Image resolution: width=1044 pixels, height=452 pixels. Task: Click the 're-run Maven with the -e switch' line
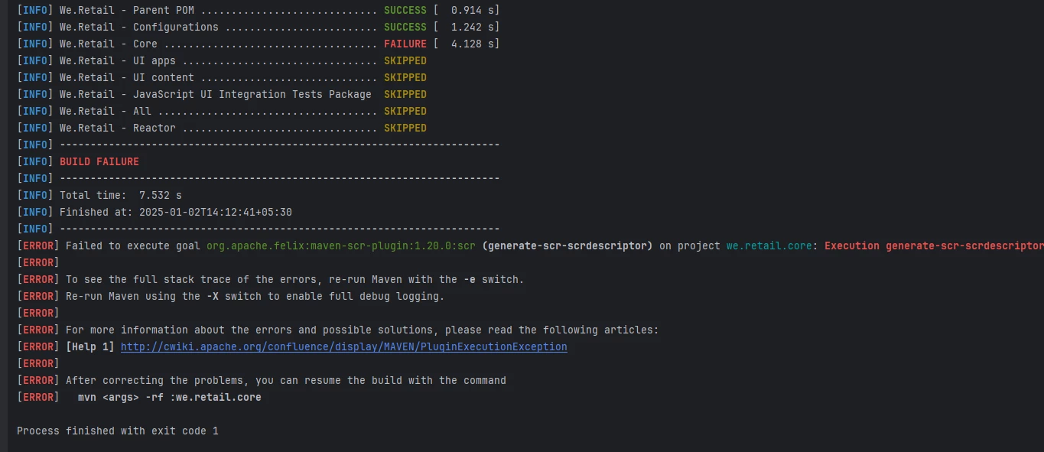271,279
